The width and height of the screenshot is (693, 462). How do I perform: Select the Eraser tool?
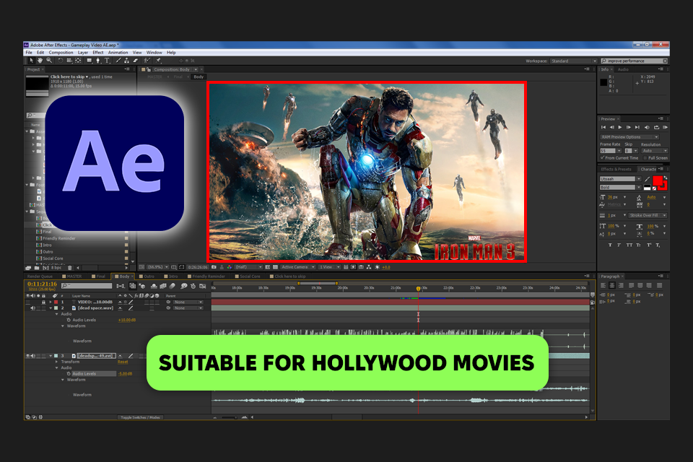[136, 61]
